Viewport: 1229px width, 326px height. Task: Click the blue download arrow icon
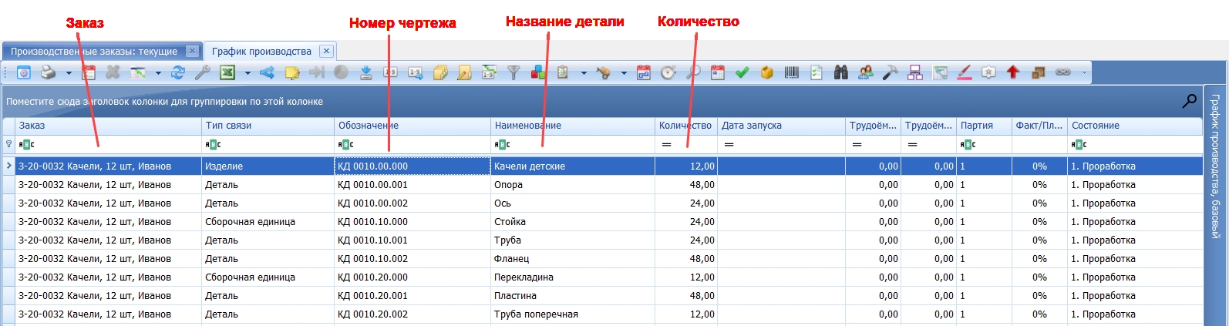(366, 72)
